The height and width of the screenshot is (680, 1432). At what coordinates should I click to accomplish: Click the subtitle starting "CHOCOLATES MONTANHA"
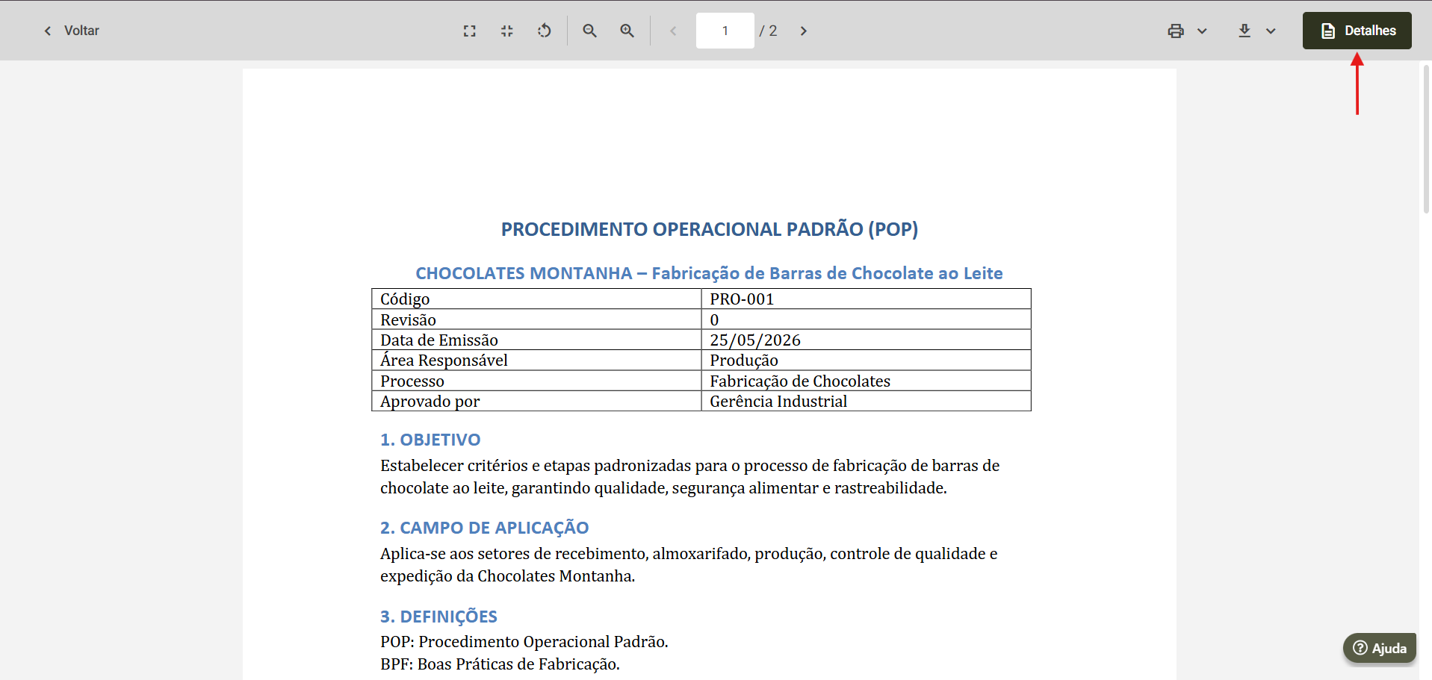coord(710,273)
